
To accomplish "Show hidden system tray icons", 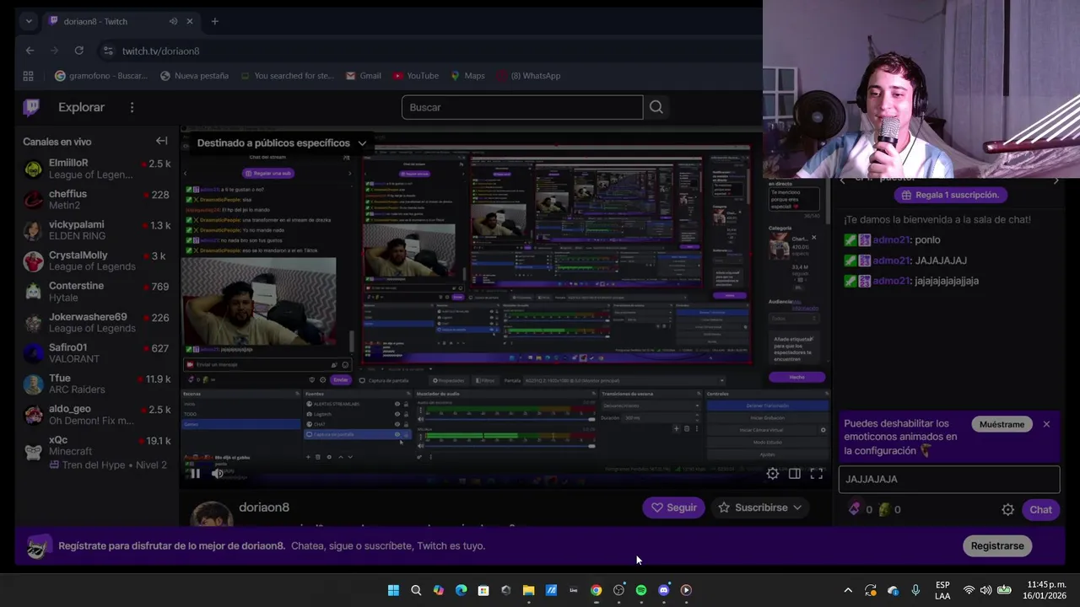I will click(x=848, y=590).
